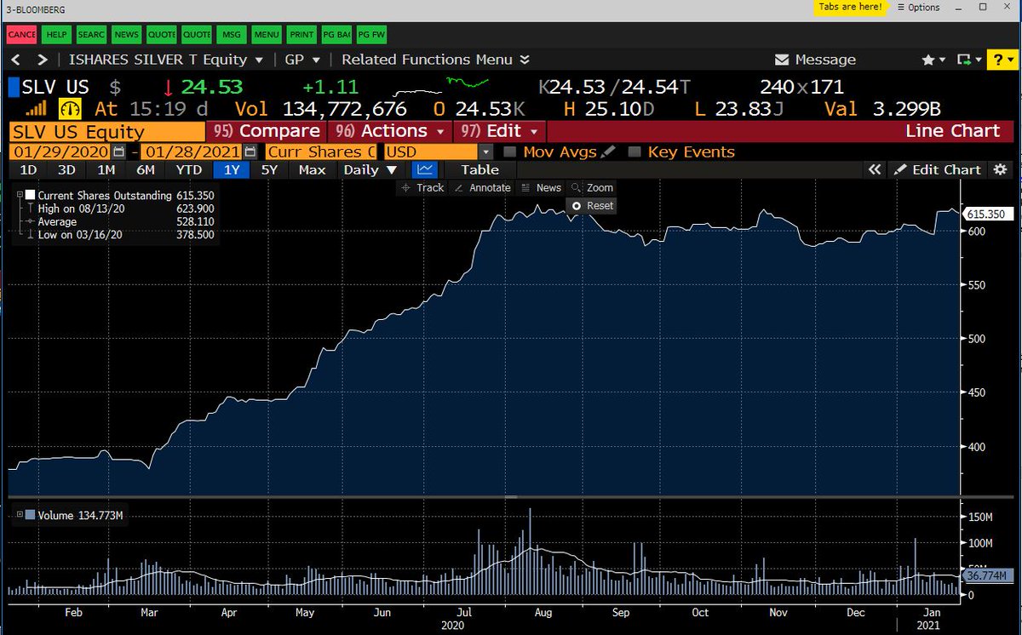This screenshot has width=1022, height=635.
Task: Select the YTD range tab
Action: point(188,169)
